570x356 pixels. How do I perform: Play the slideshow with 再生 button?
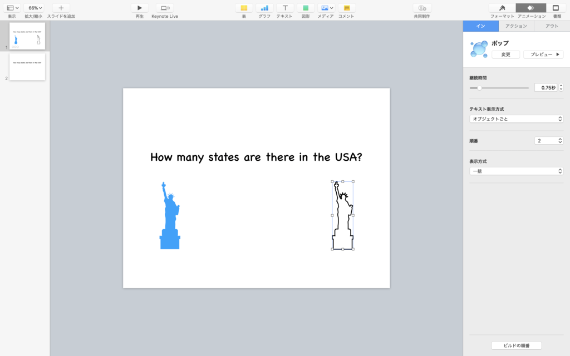tap(140, 8)
